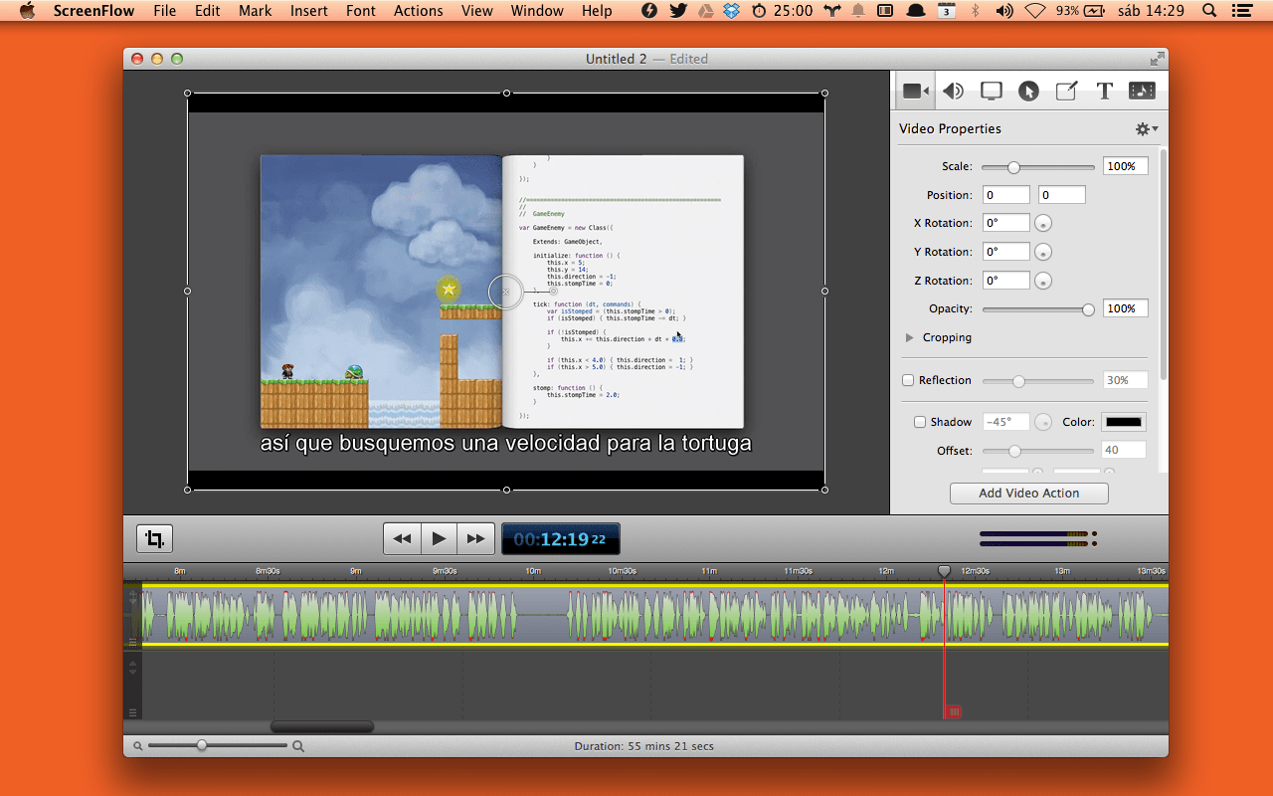Click the Position X input field

(x=1006, y=195)
